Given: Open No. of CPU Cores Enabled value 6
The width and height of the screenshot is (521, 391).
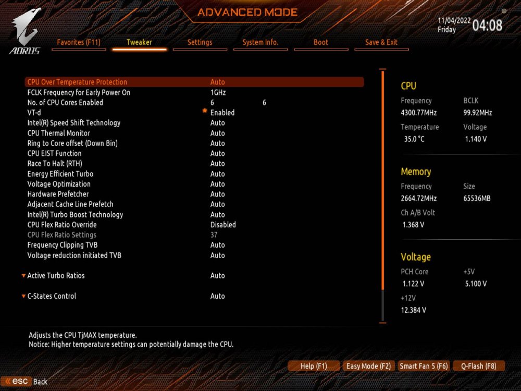Looking at the screenshot, I should click(x=213, y=103).
